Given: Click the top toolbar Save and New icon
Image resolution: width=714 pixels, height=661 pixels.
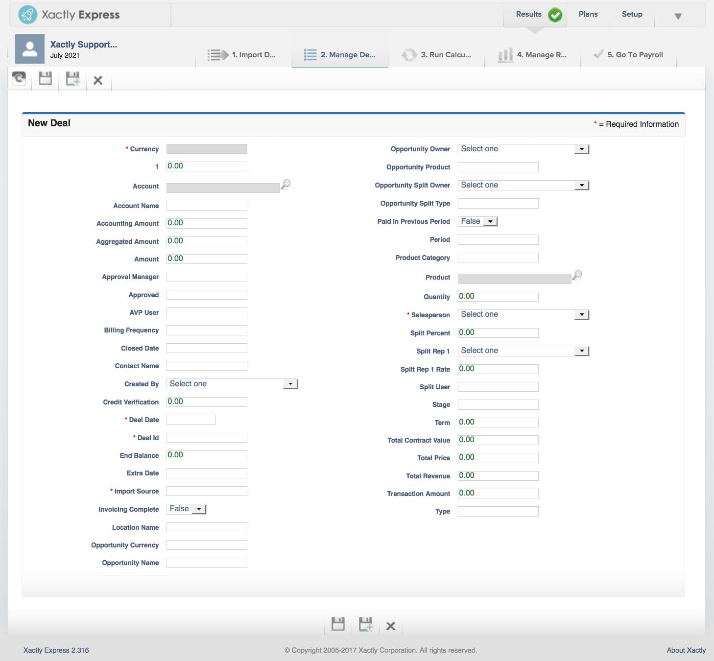Looking at the screenshot, I should 73,78.
